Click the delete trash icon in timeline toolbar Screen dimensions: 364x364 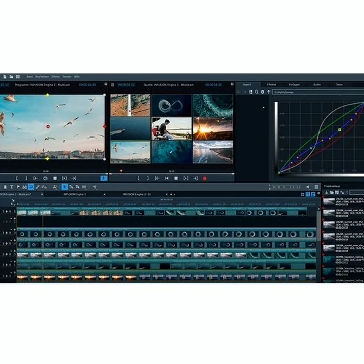click(5, 187)
